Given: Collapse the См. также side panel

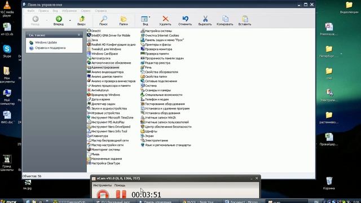Looking at the screenshot, I should tap(79, 35).
